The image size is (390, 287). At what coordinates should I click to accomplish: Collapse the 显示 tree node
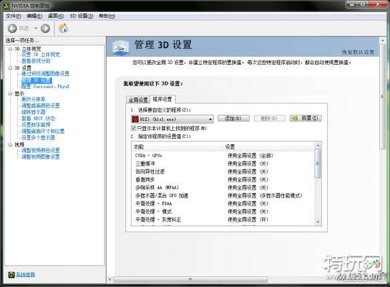coord(10,93)
